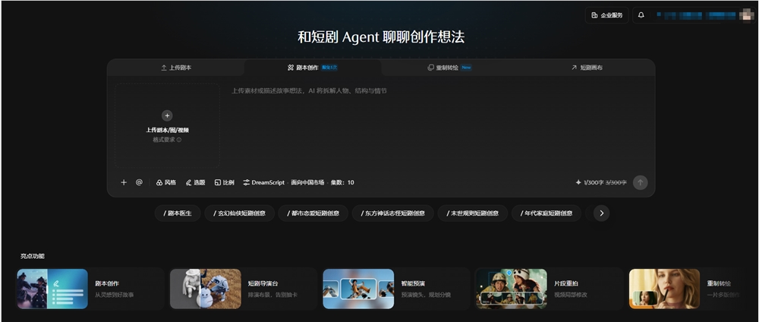This screenshot has height=322, width=759.
Task: Focus the story idea text input area
Action: pos(438,126)
